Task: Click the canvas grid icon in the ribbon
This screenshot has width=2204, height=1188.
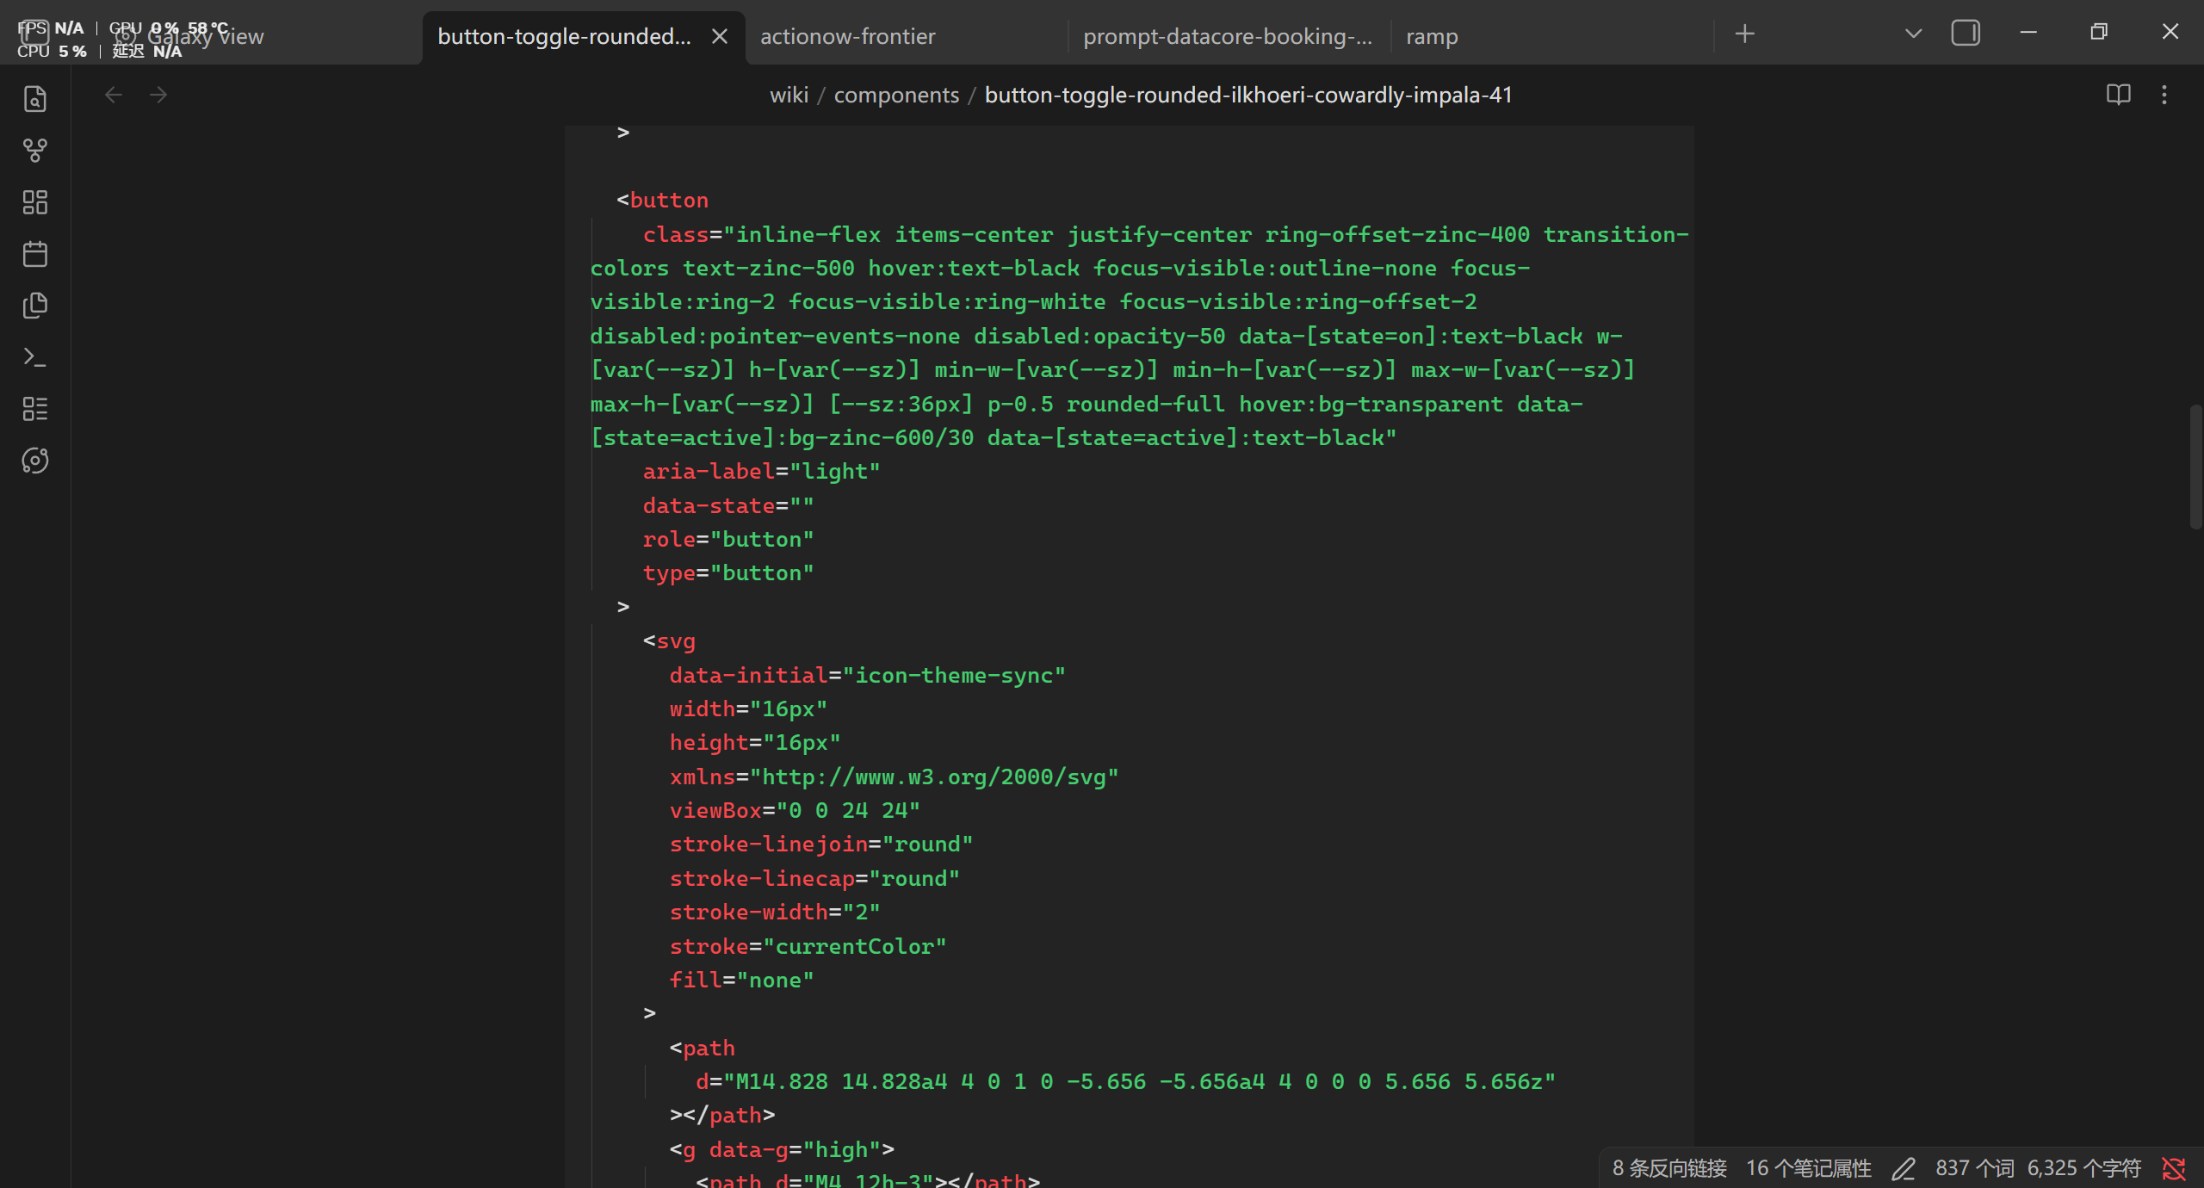Action: [35, 202]
